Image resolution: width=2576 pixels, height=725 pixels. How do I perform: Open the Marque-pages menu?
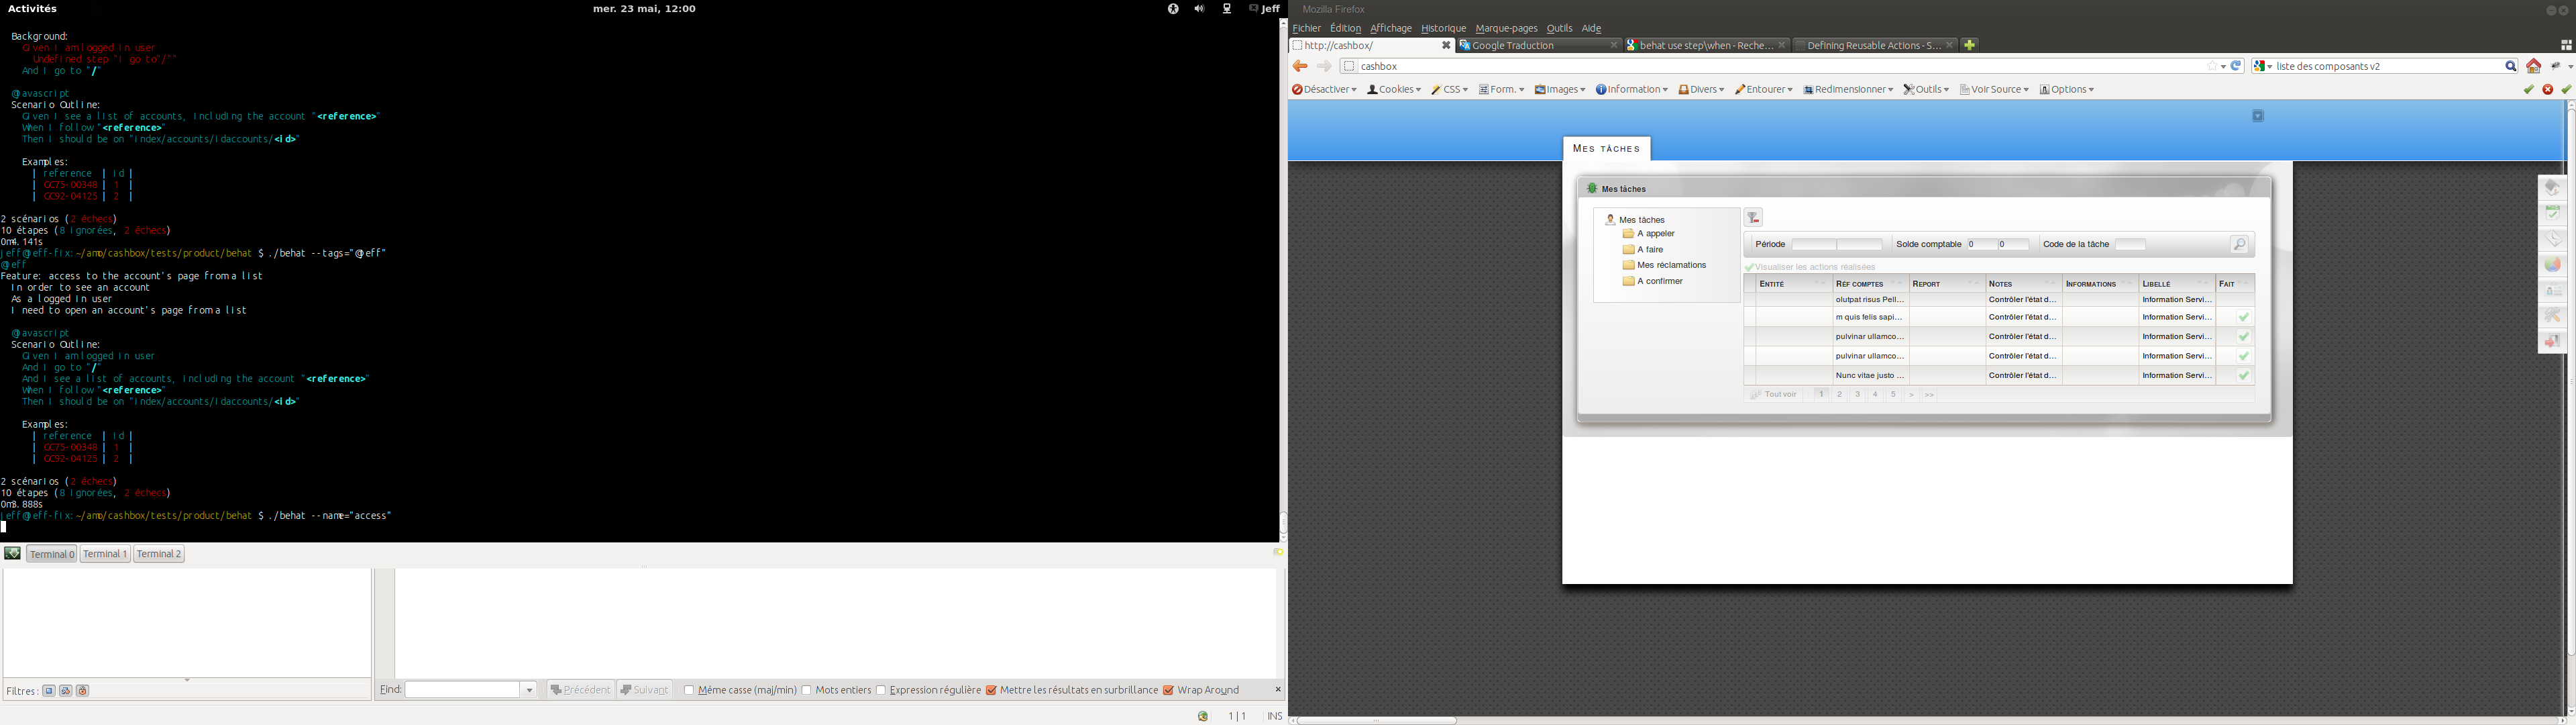coord(1506,29)
